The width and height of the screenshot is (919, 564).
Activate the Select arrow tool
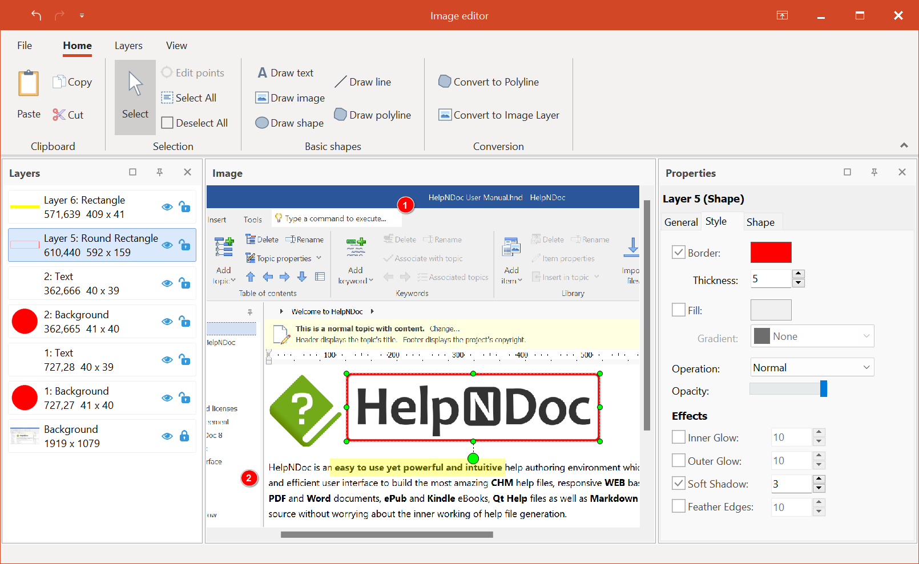(135, 98)
